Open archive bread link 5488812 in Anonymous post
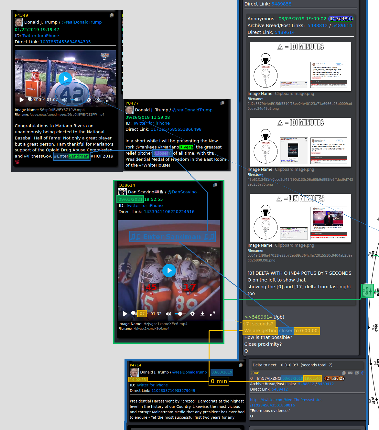This screenshot has height=430, width=379. coord(318,26)
